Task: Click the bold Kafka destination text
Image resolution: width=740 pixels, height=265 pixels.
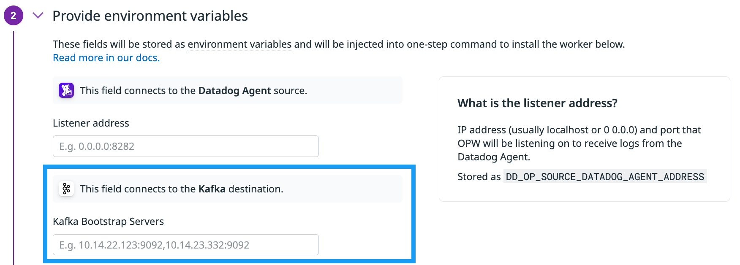Action: pyautogui.click(x=212, y=189)
